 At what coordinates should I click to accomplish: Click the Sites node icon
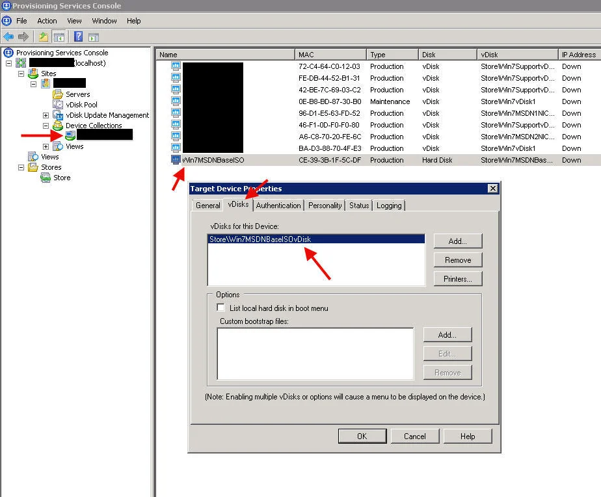click(x=33, y=74)
